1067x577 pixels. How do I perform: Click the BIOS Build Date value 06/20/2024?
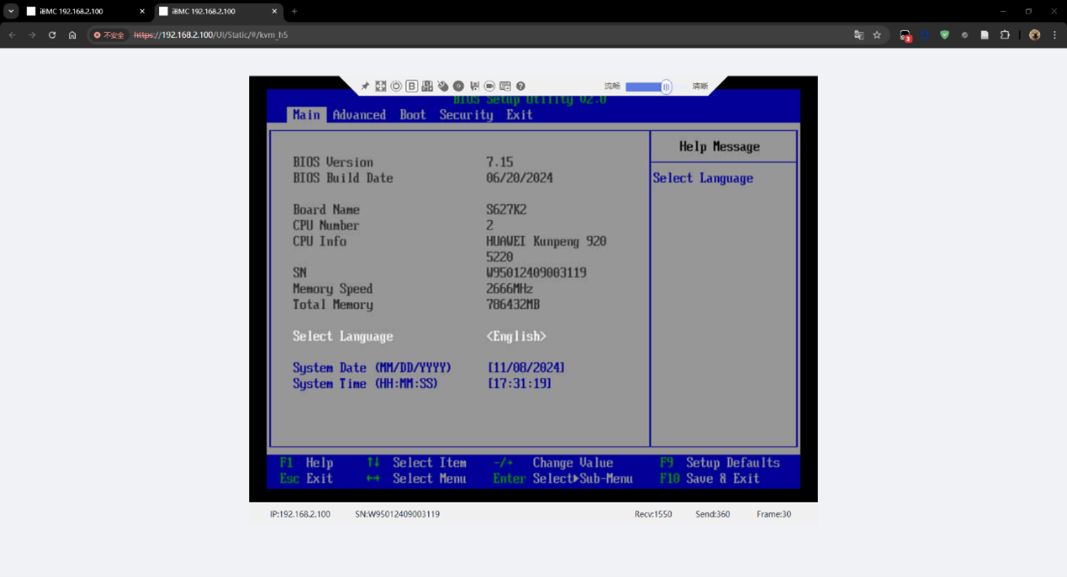520,178
